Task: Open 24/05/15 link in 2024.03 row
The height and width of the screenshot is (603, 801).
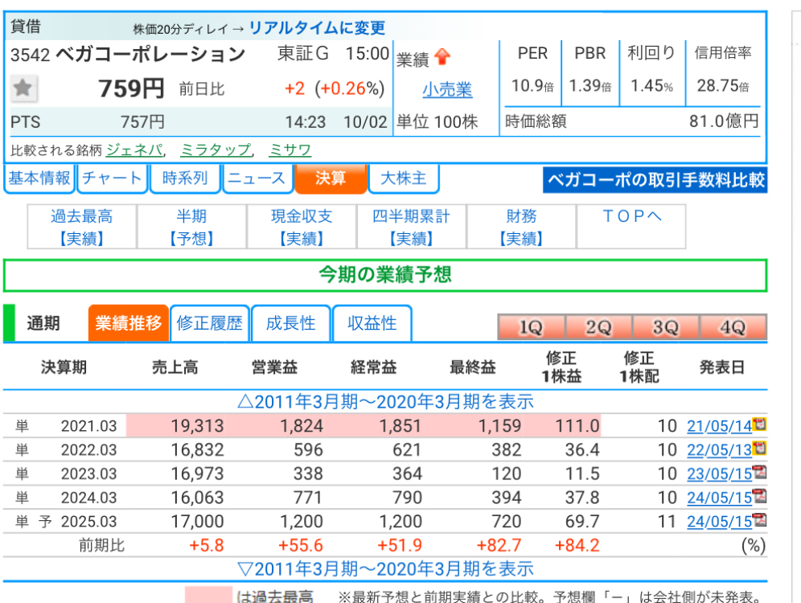Action: click(719, 498)
